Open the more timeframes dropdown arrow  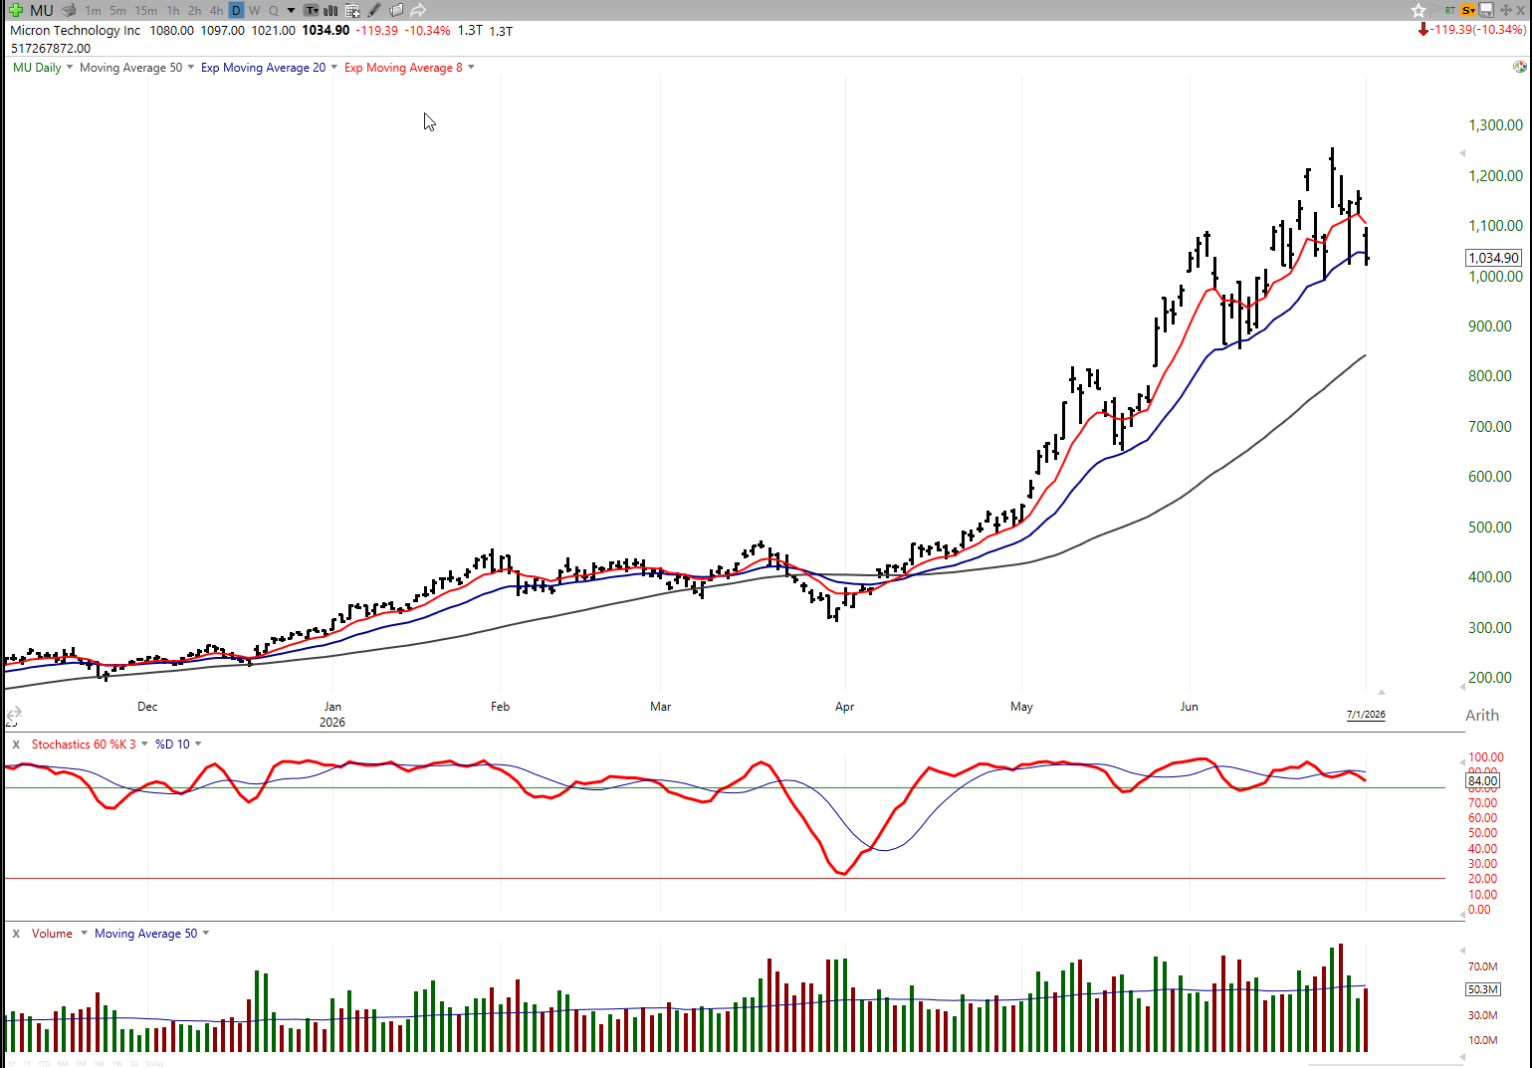point(292,11)
